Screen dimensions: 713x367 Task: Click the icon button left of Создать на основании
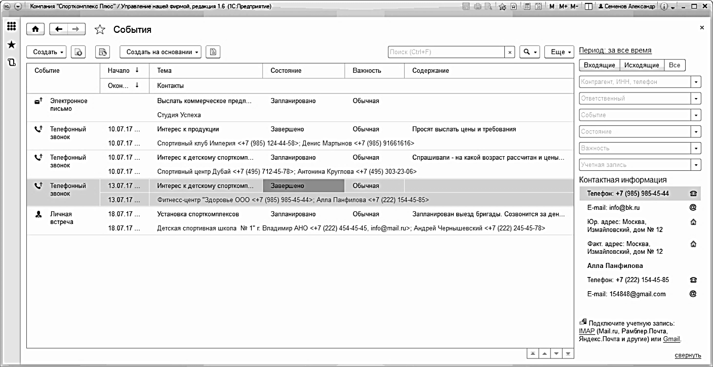103,52
